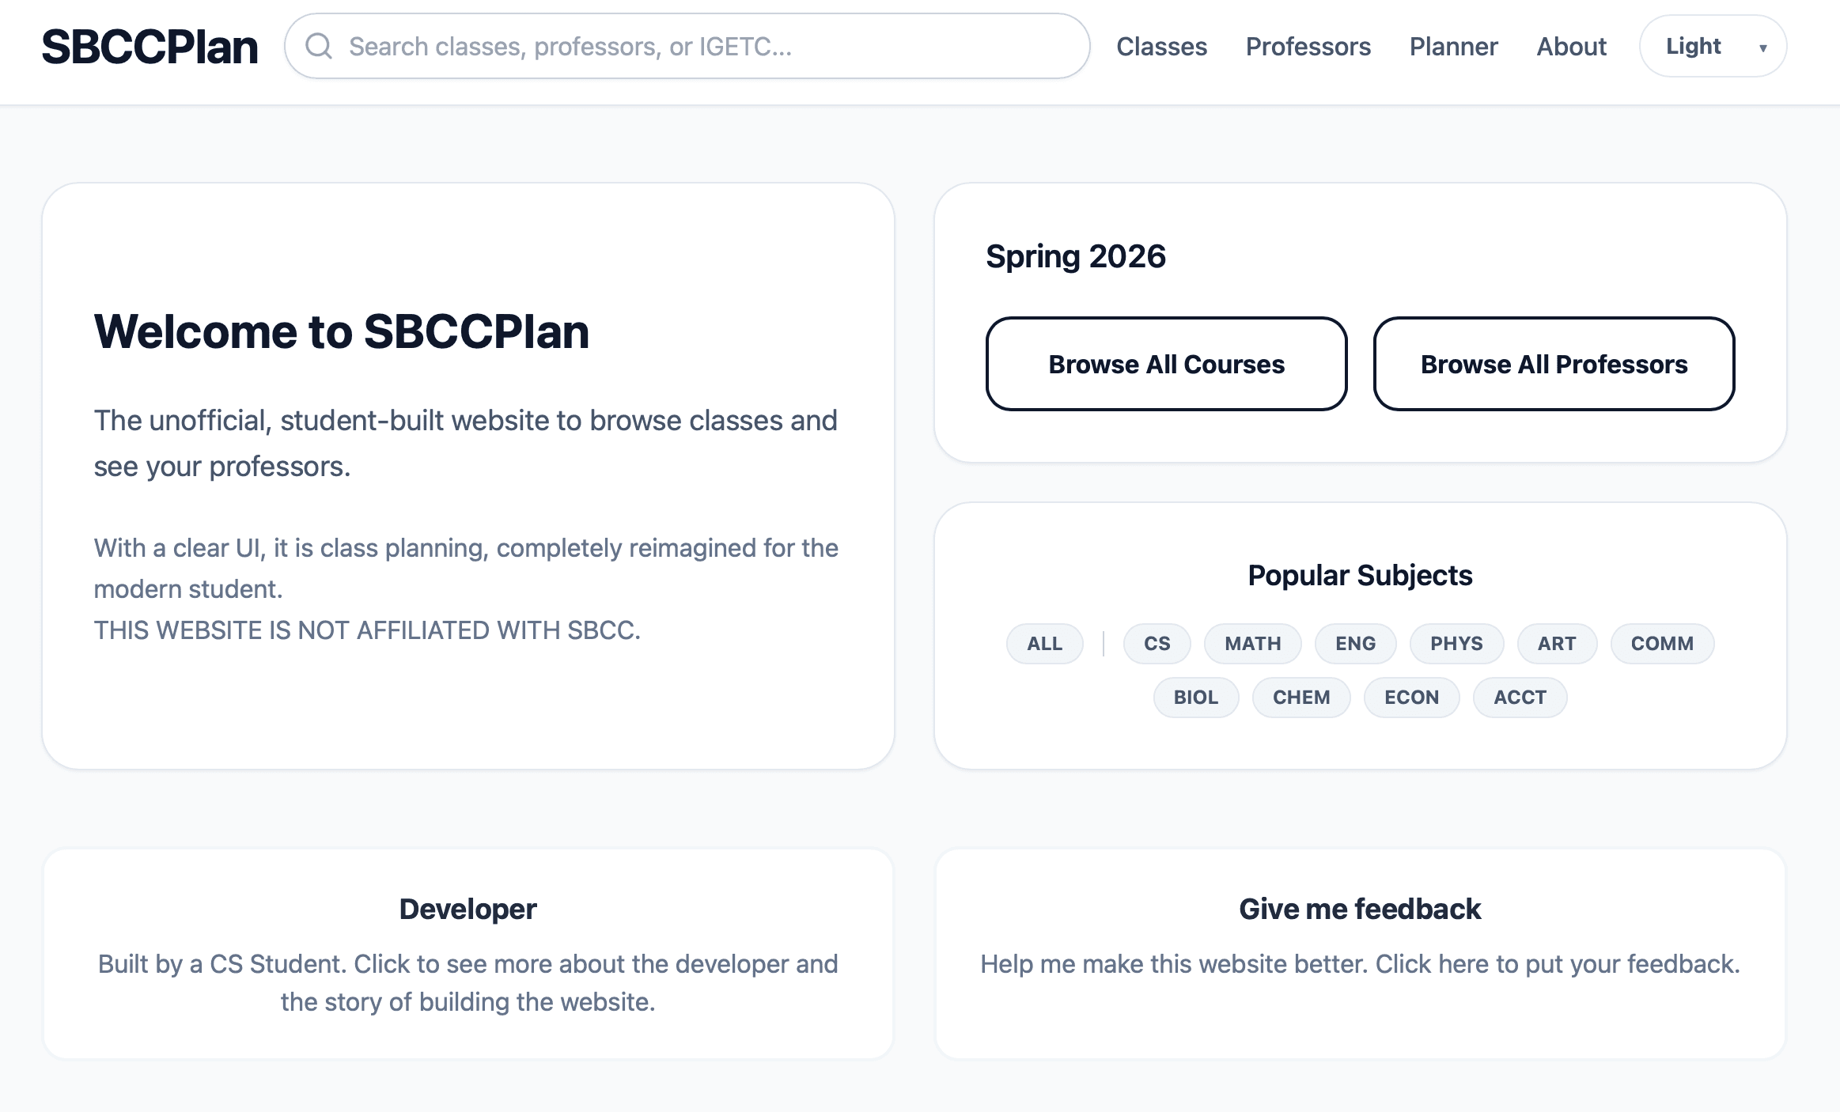Screen dimensions: 1840x1112
Task: Open the Developer info card
Action: (x=468, y=949)
